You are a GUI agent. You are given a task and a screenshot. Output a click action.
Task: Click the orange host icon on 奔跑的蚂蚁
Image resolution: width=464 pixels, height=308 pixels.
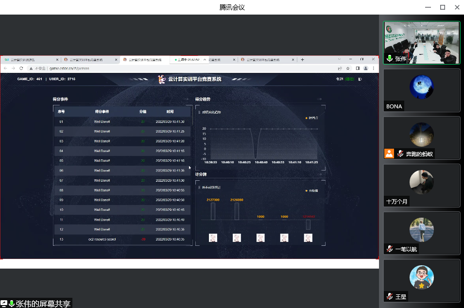389,154
